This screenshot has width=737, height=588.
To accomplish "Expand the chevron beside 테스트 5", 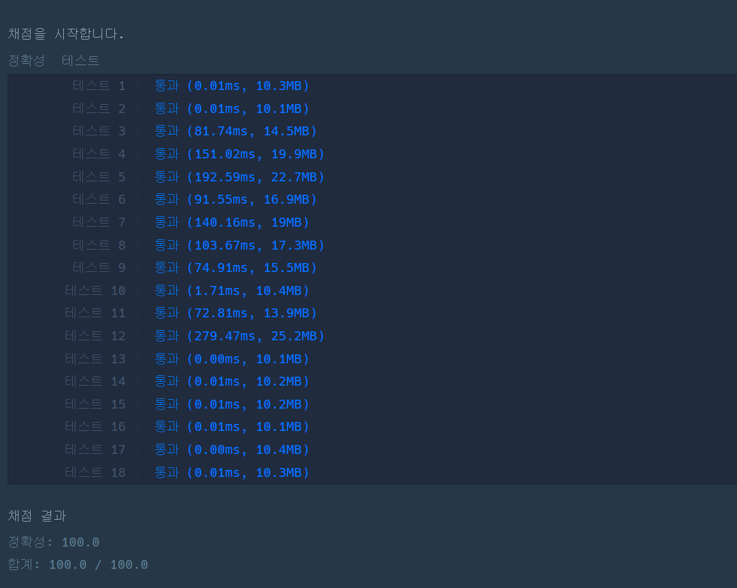I will [x=137, y=176].
